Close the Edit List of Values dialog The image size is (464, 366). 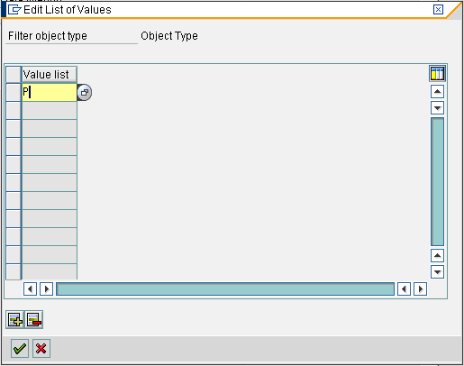point(438,10)
